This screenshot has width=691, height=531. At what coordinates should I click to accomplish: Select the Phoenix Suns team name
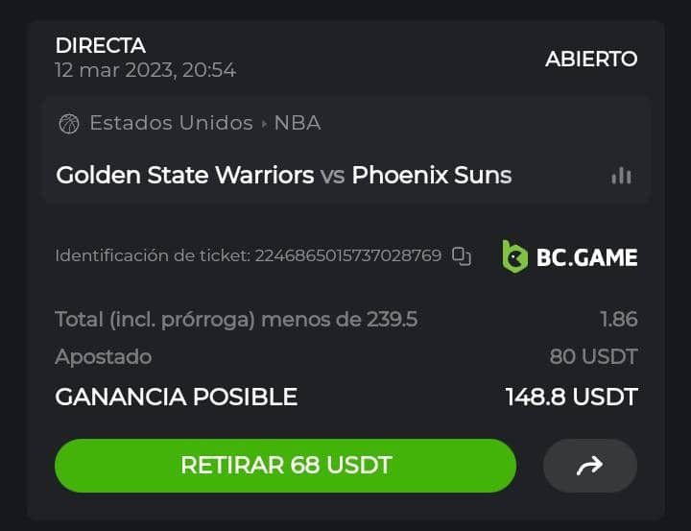pyautogui.click(x=431, y=175)
